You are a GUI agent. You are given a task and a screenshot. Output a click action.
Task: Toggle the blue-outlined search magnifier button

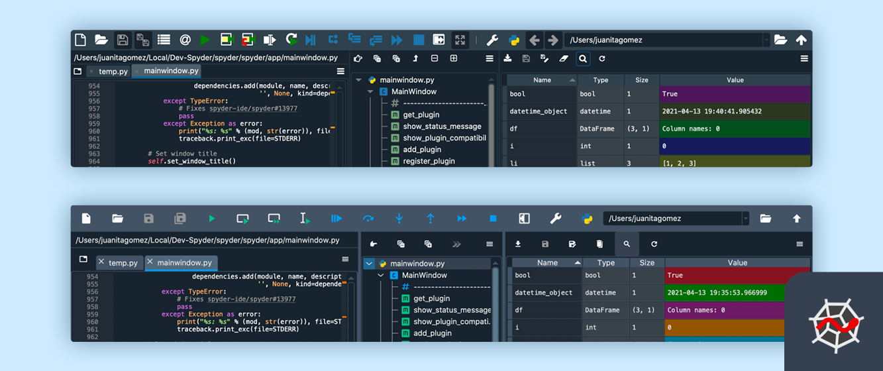click(x=582, y=58)
